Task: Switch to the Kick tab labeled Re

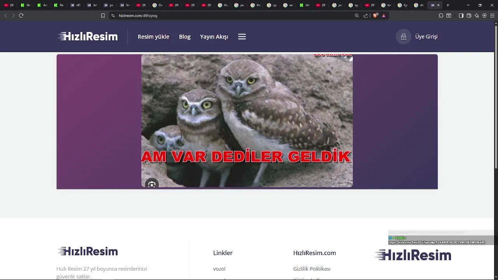Action: point(59,5)
